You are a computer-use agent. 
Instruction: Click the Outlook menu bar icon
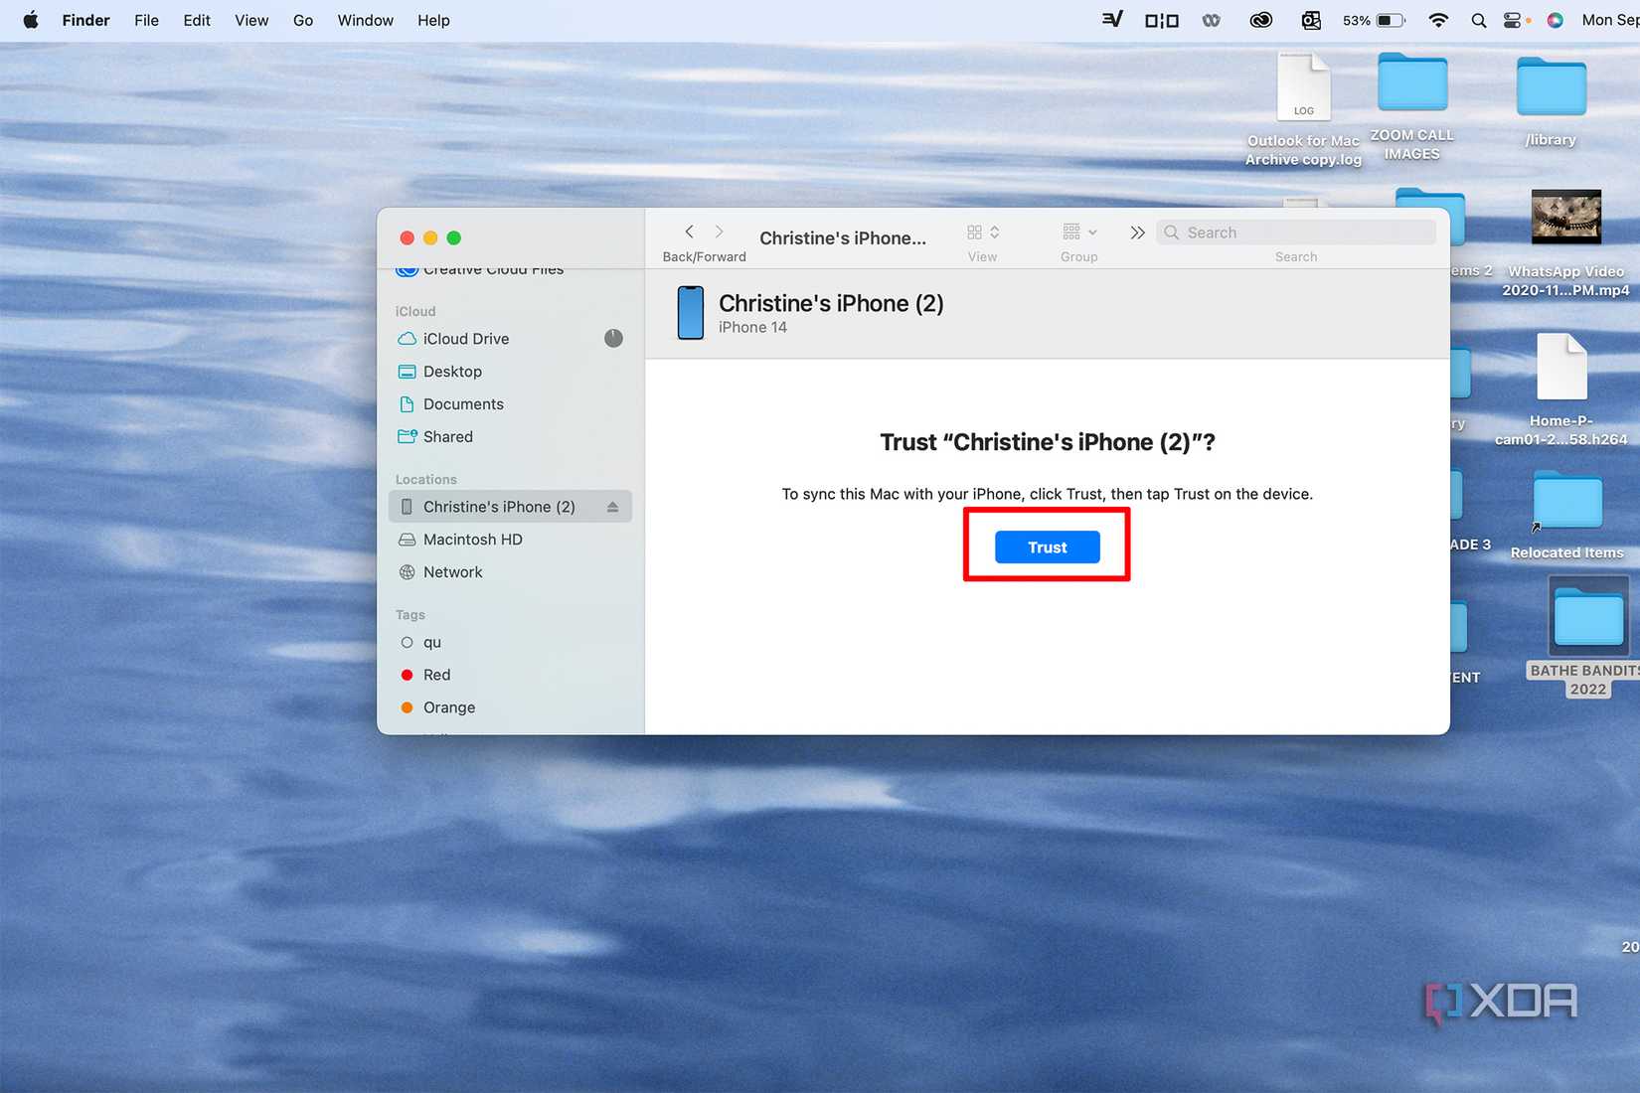[1311, 20]
